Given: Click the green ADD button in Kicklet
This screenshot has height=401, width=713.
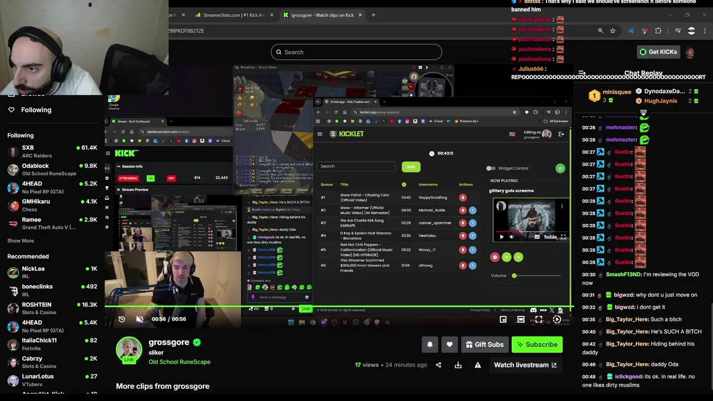Looking at the screenshot, I should (x=411, y=167).
